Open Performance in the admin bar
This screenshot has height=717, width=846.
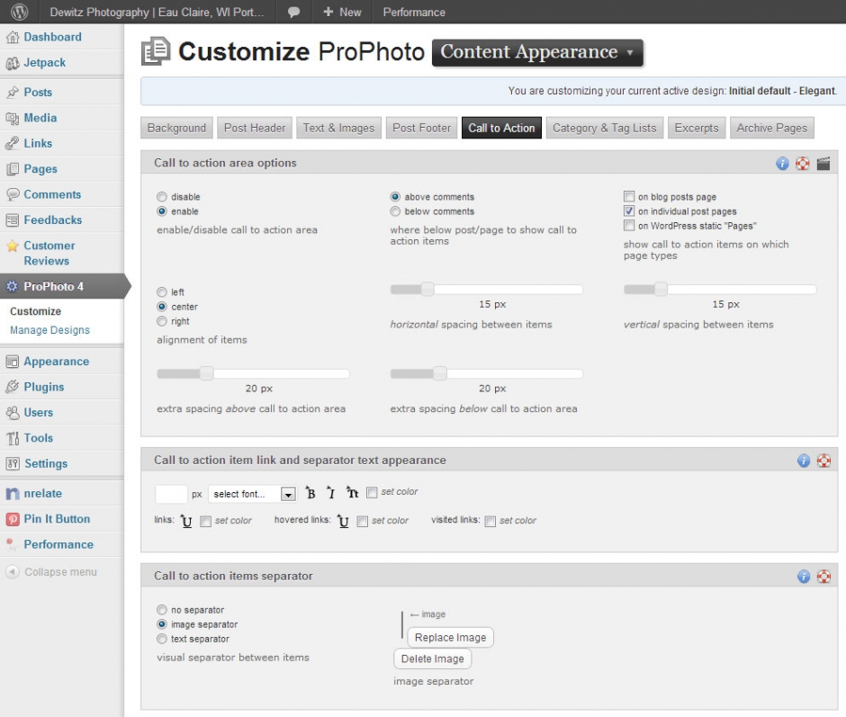pos(414,12)
